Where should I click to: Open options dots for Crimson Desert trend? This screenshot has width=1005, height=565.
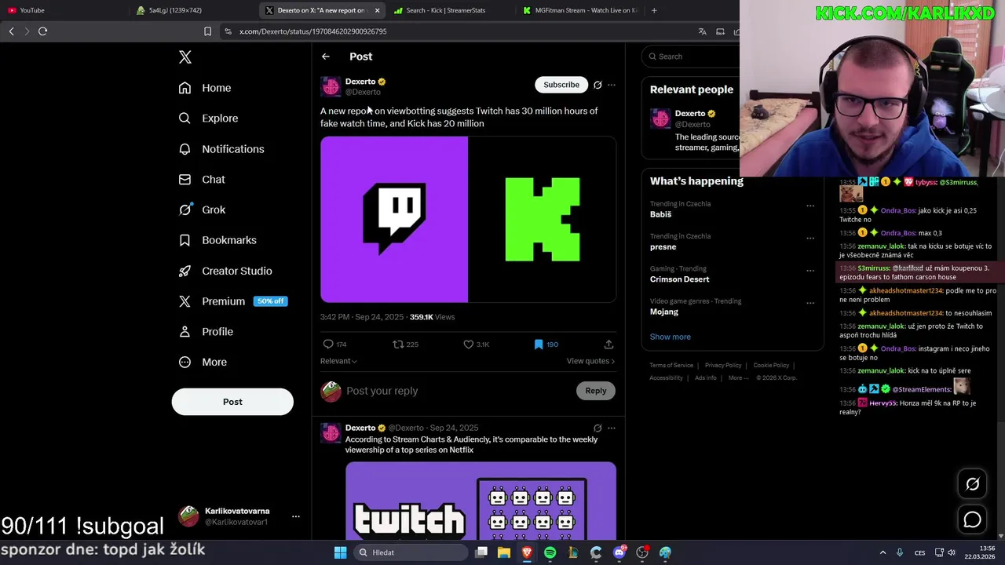click(x=810, y=271)
